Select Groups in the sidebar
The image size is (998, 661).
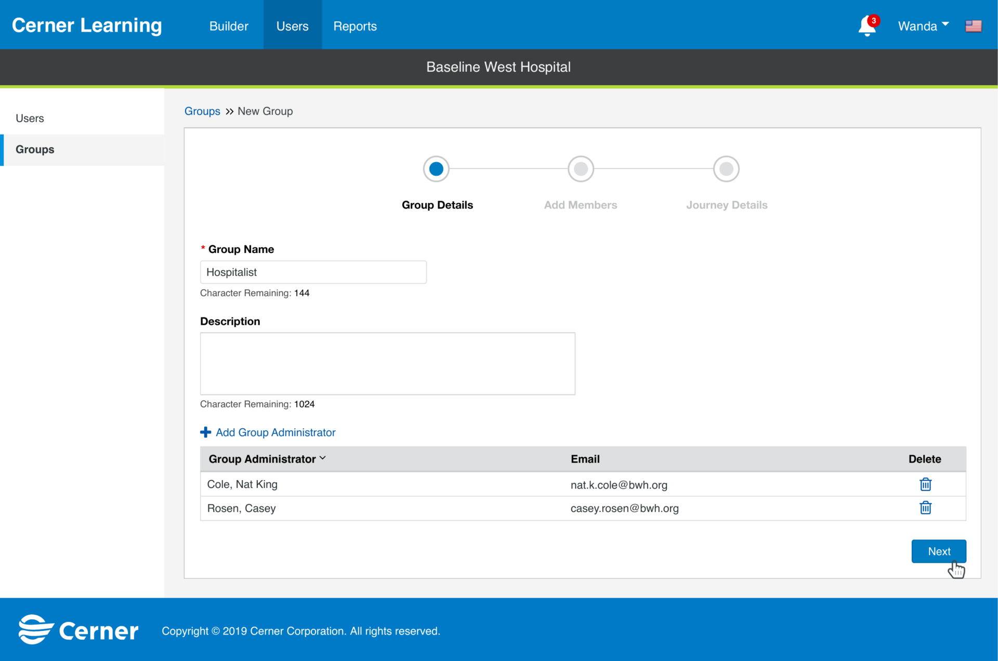tap(82, 150)
